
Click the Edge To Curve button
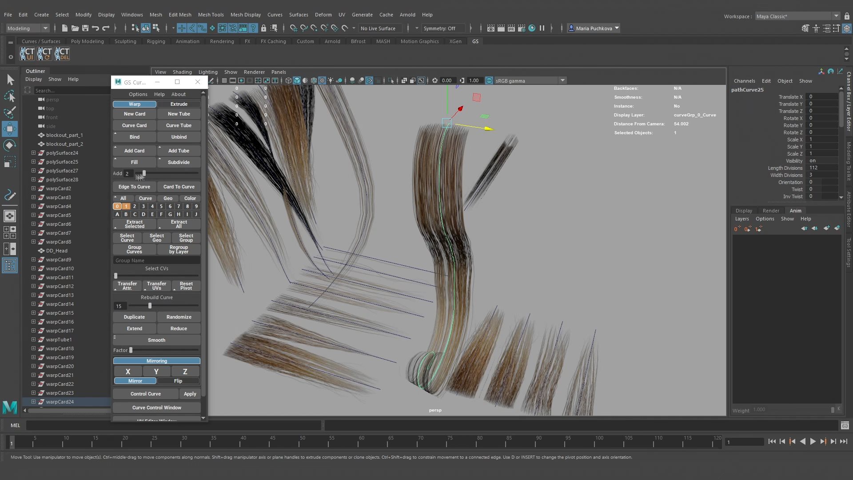click(x=134, y=187)
